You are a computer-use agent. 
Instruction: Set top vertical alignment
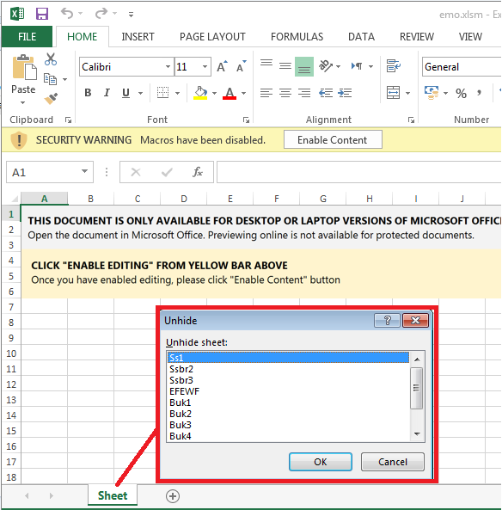266,63
